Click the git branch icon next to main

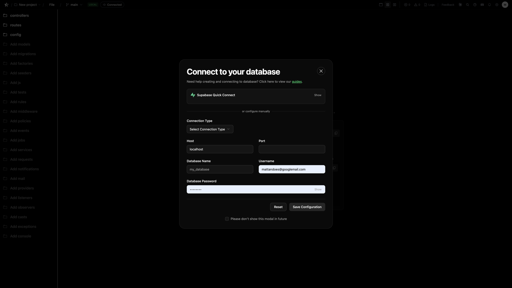pos(67,4)
